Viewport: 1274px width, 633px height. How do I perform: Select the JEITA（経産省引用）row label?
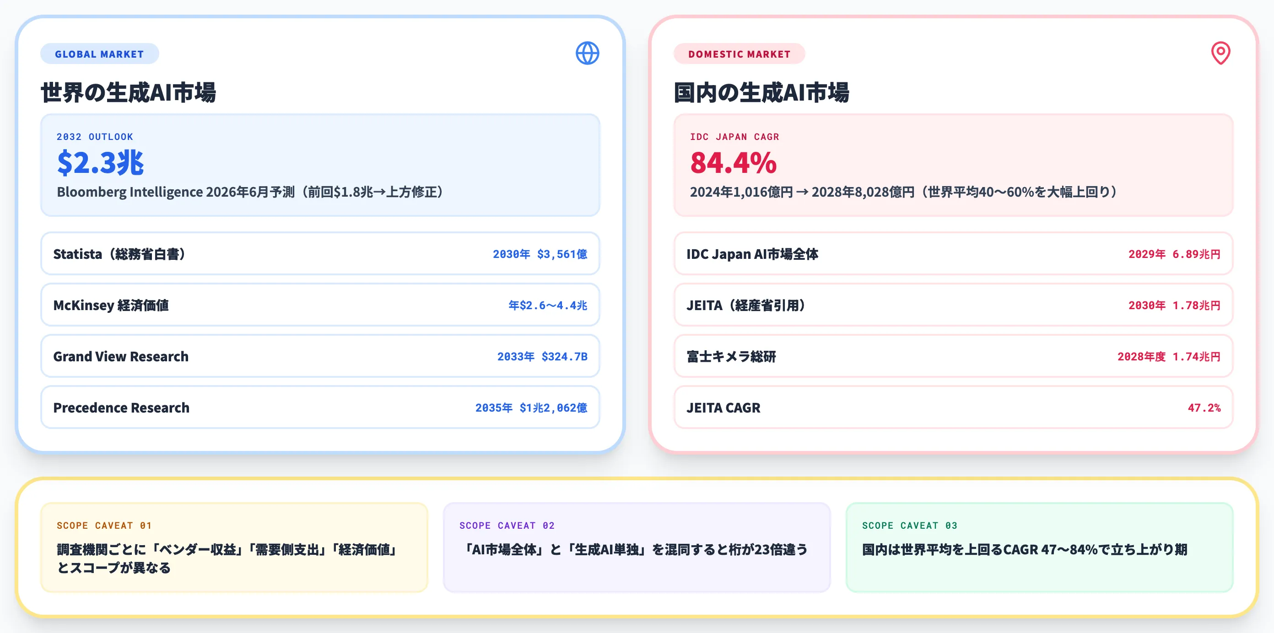[746, 306]
